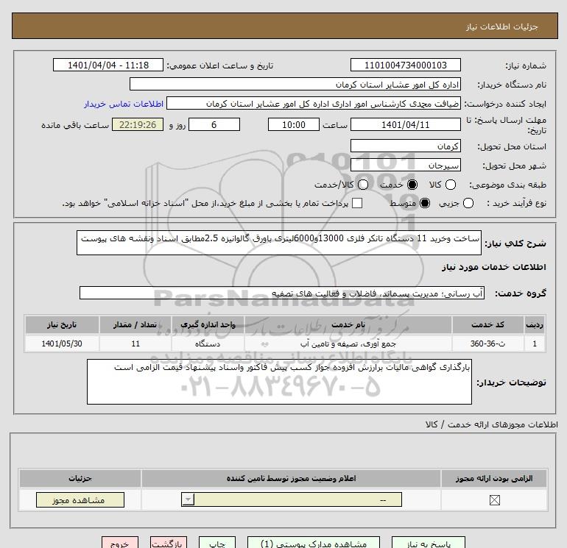The image size is (567, 548).
Task: Click the جزئیات column header
Action: (80, 479)
